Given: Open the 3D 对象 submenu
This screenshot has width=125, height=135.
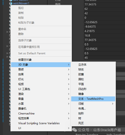Looking at the screenshot, I should tap(41, 65).
